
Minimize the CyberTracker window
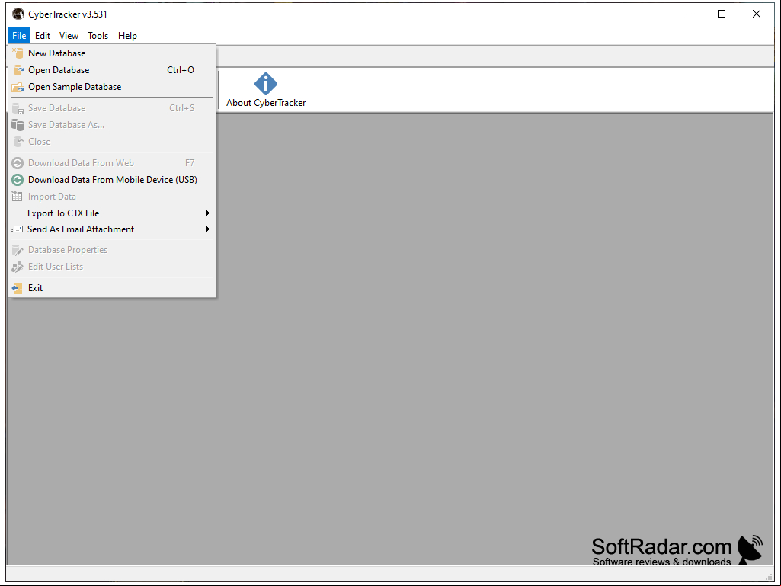click(687, 14)
